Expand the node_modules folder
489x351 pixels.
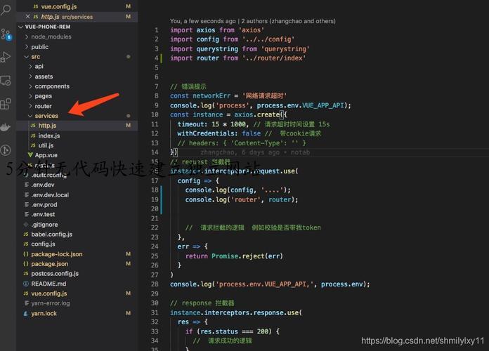tap(51, 37)
